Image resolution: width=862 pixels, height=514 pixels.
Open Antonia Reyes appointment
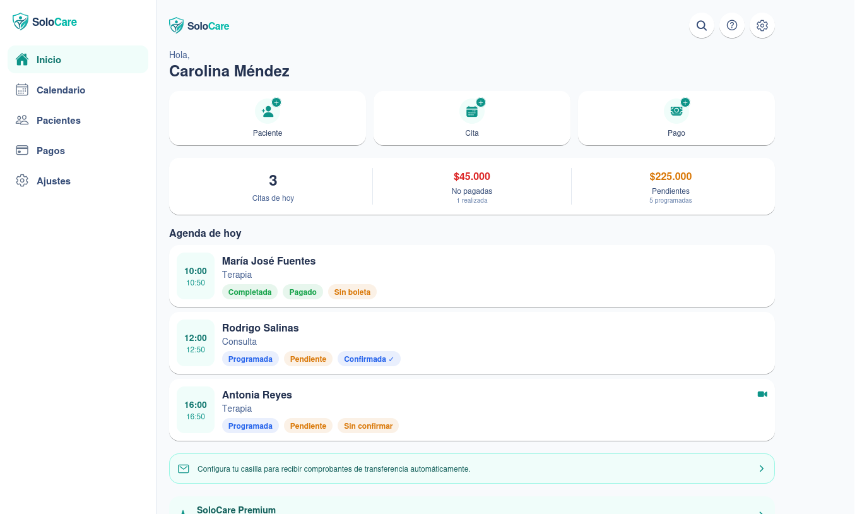pos(472,410)
